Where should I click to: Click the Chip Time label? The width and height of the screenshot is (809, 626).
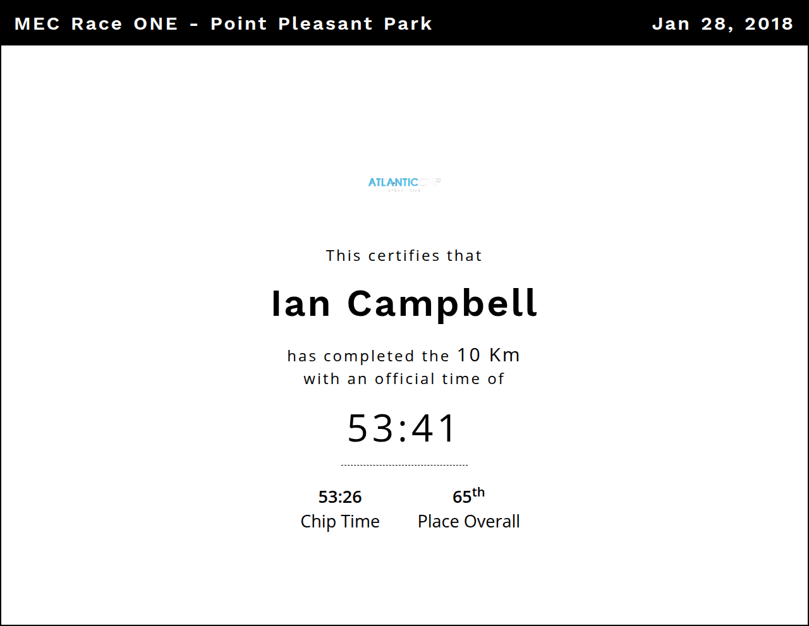click(340, 522)
